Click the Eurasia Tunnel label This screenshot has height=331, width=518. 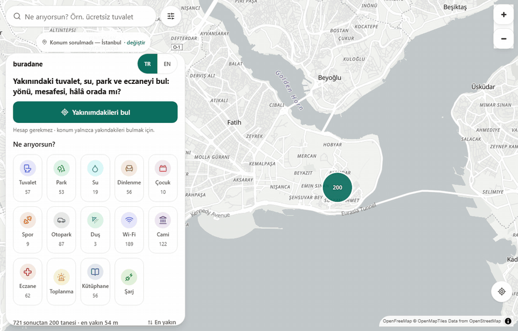[359, 210]
